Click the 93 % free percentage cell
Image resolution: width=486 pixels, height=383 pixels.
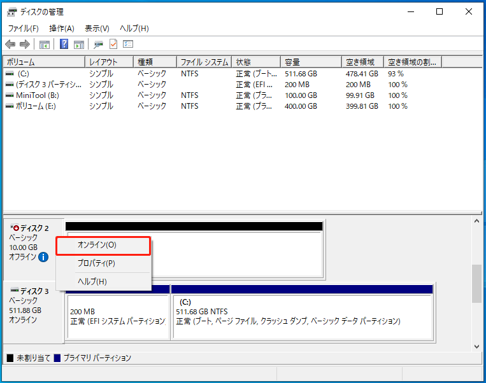click(396, 74)
